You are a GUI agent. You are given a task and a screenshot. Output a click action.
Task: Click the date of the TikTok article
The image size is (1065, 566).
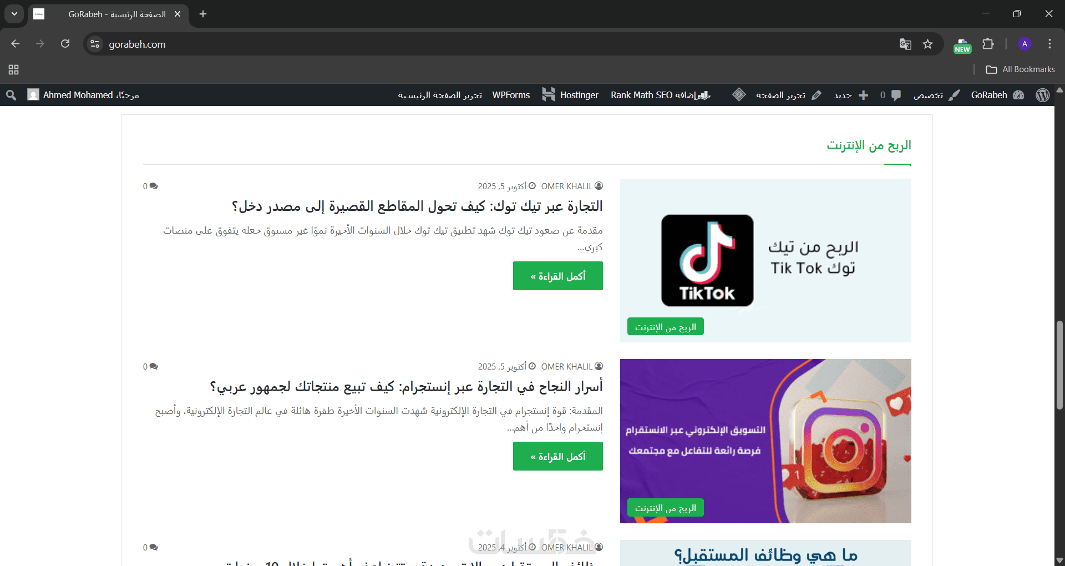(507, 186)
